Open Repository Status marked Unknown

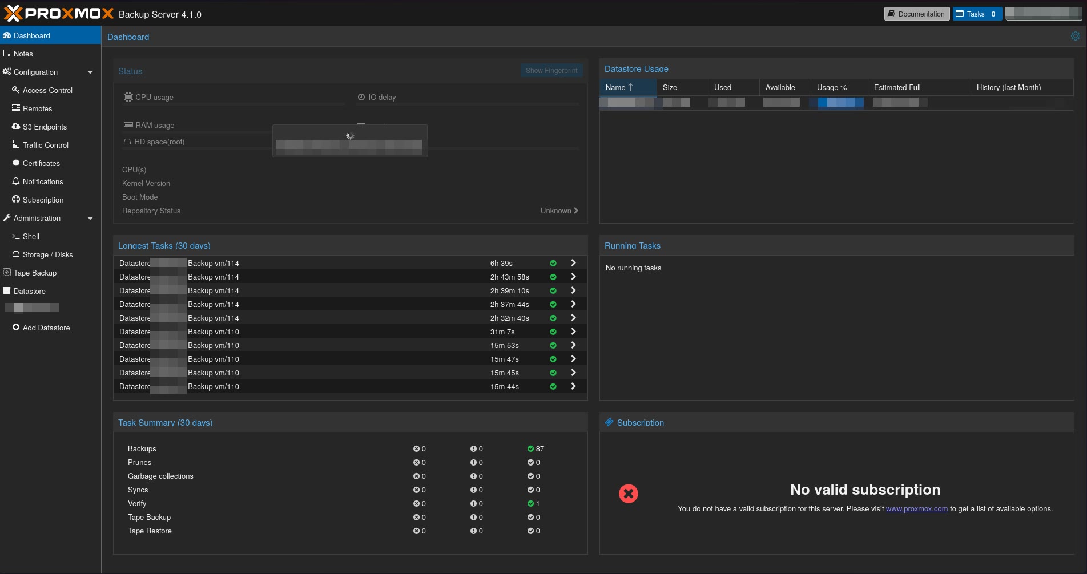[x=558, y=211]
